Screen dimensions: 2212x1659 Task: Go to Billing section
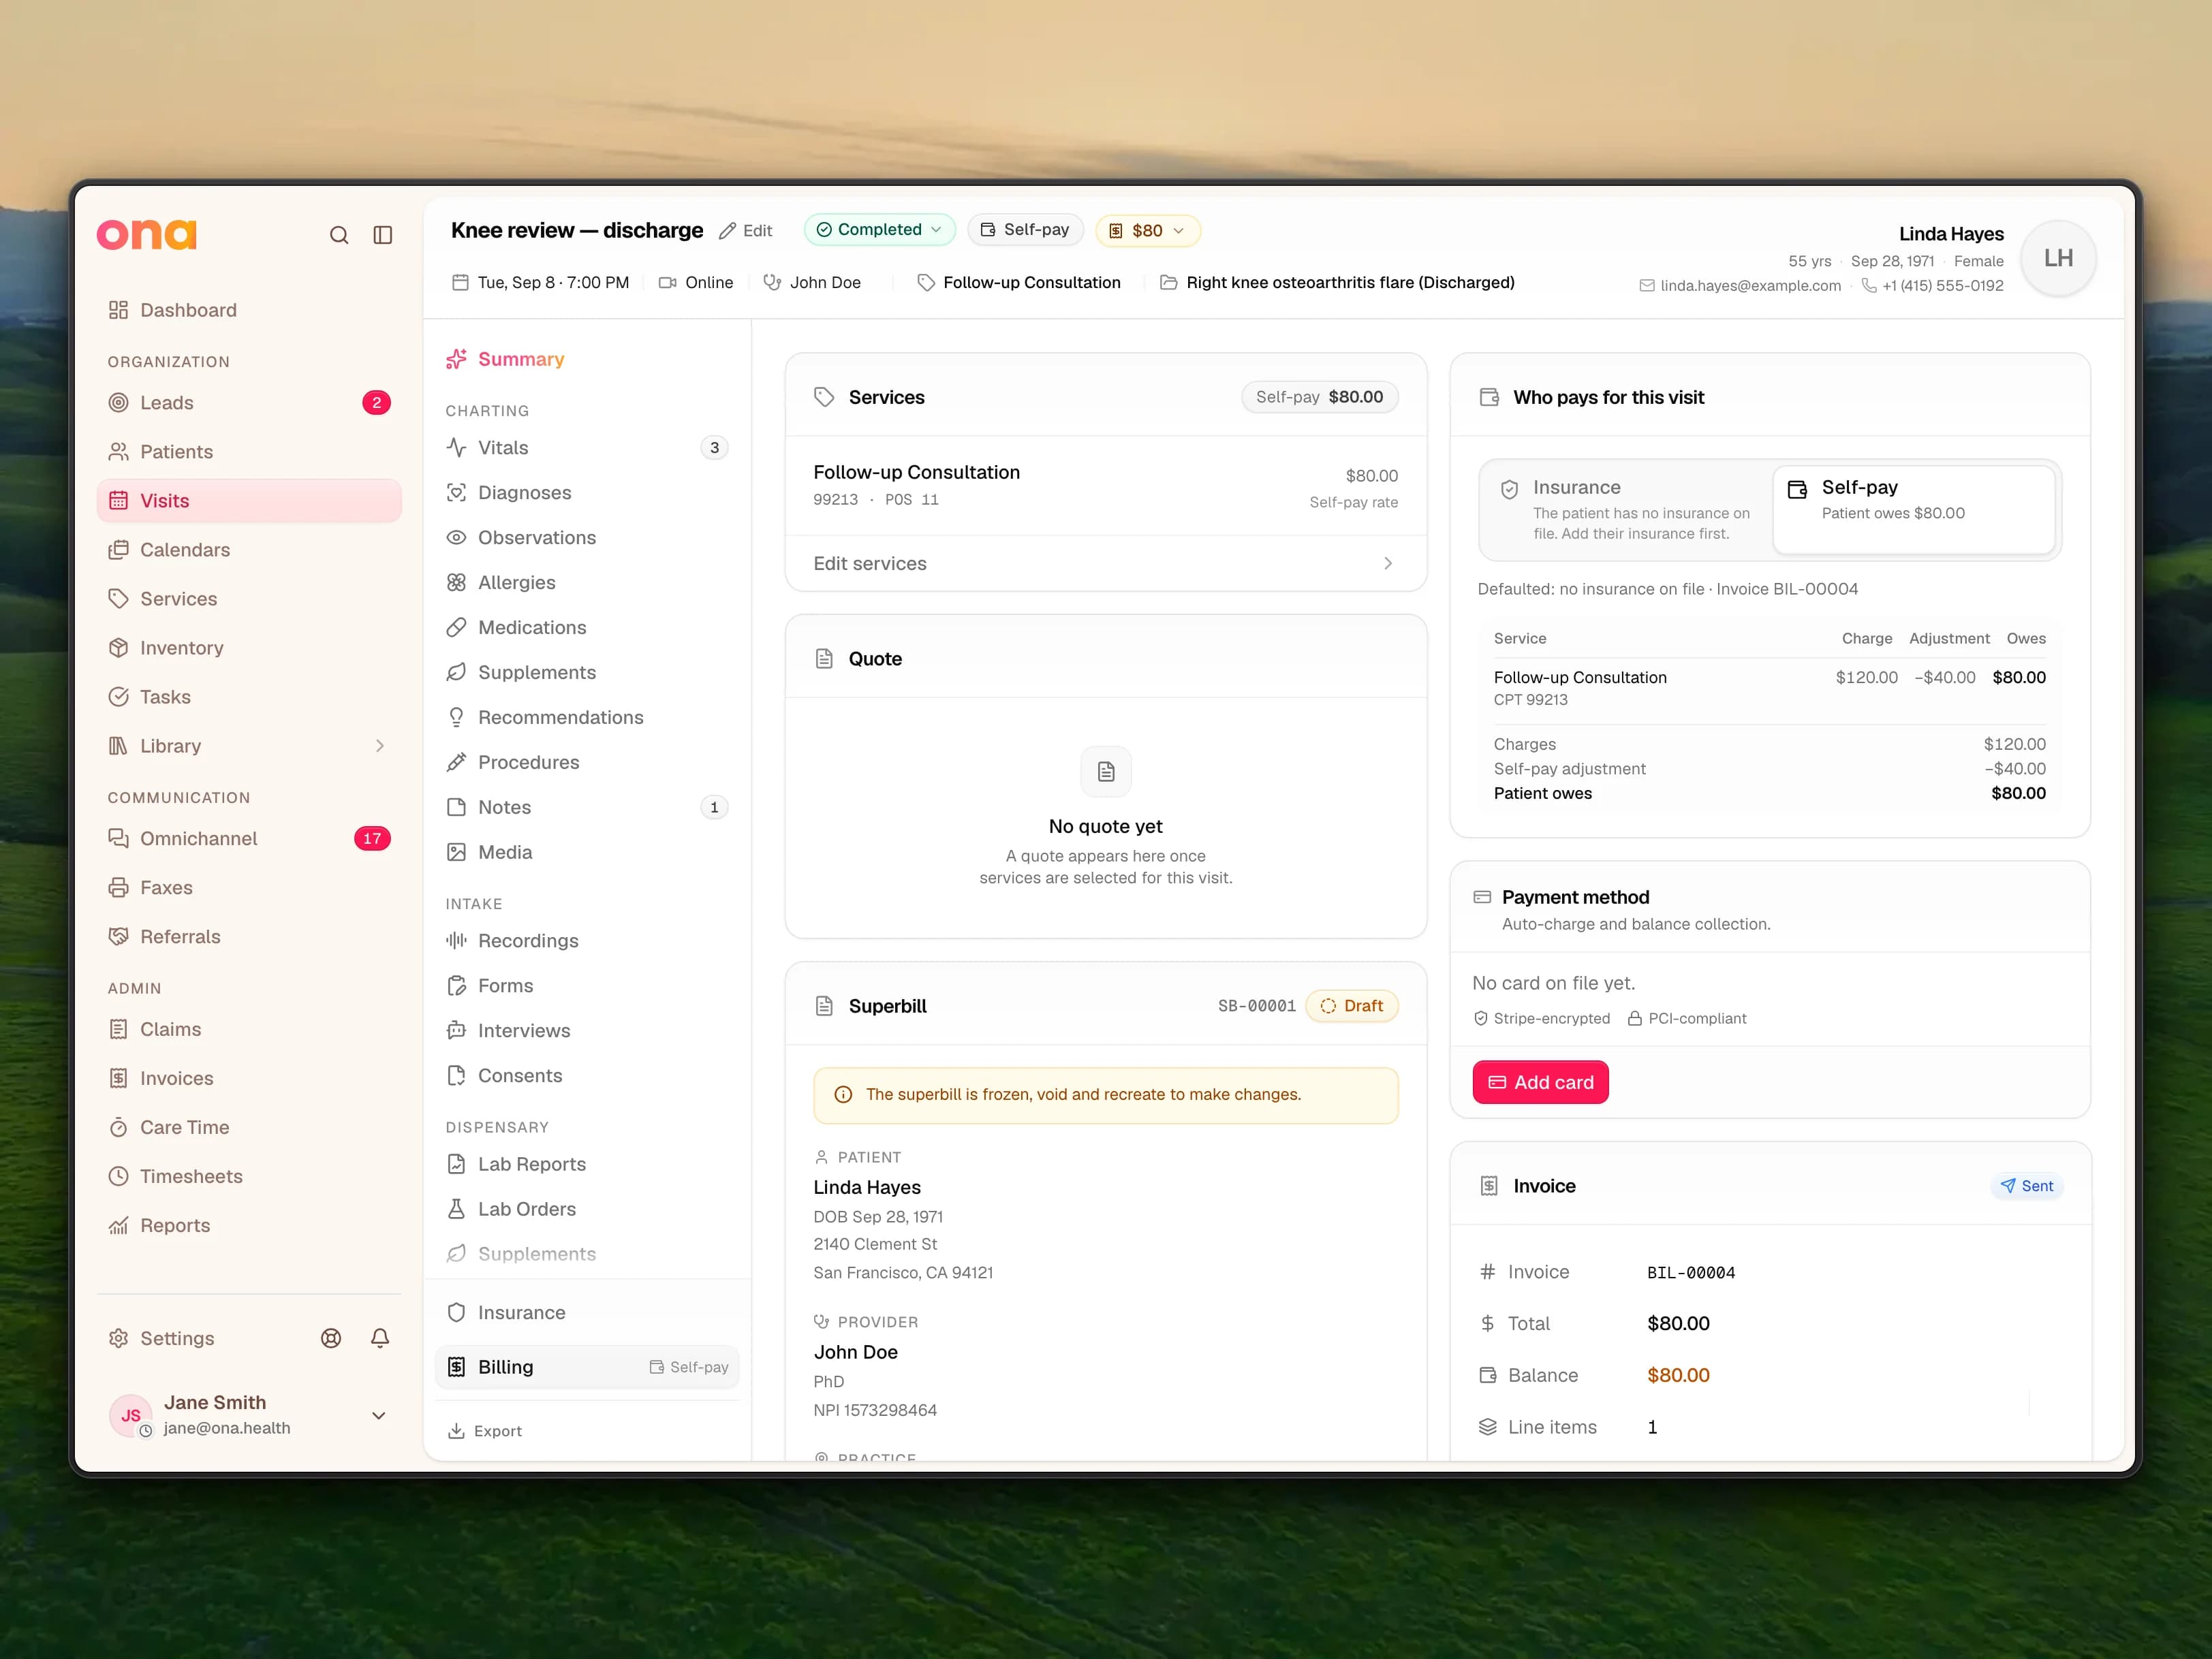pyautogui.click(x=587, y=1367)
